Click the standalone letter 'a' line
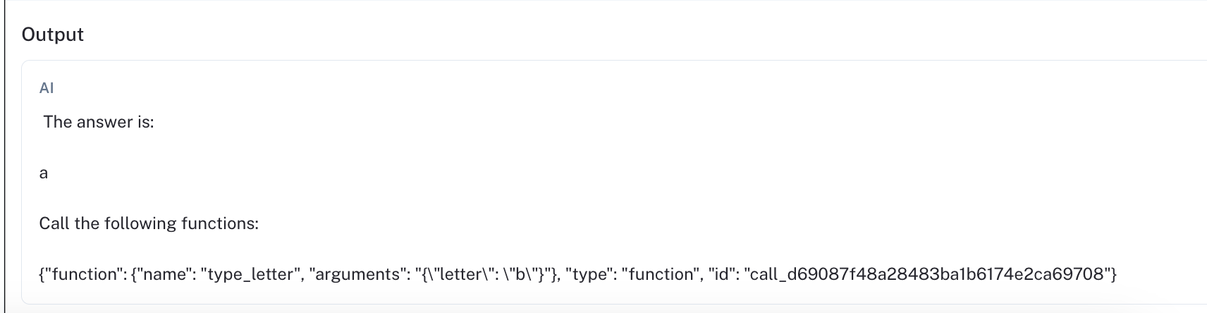 (44, 173)
